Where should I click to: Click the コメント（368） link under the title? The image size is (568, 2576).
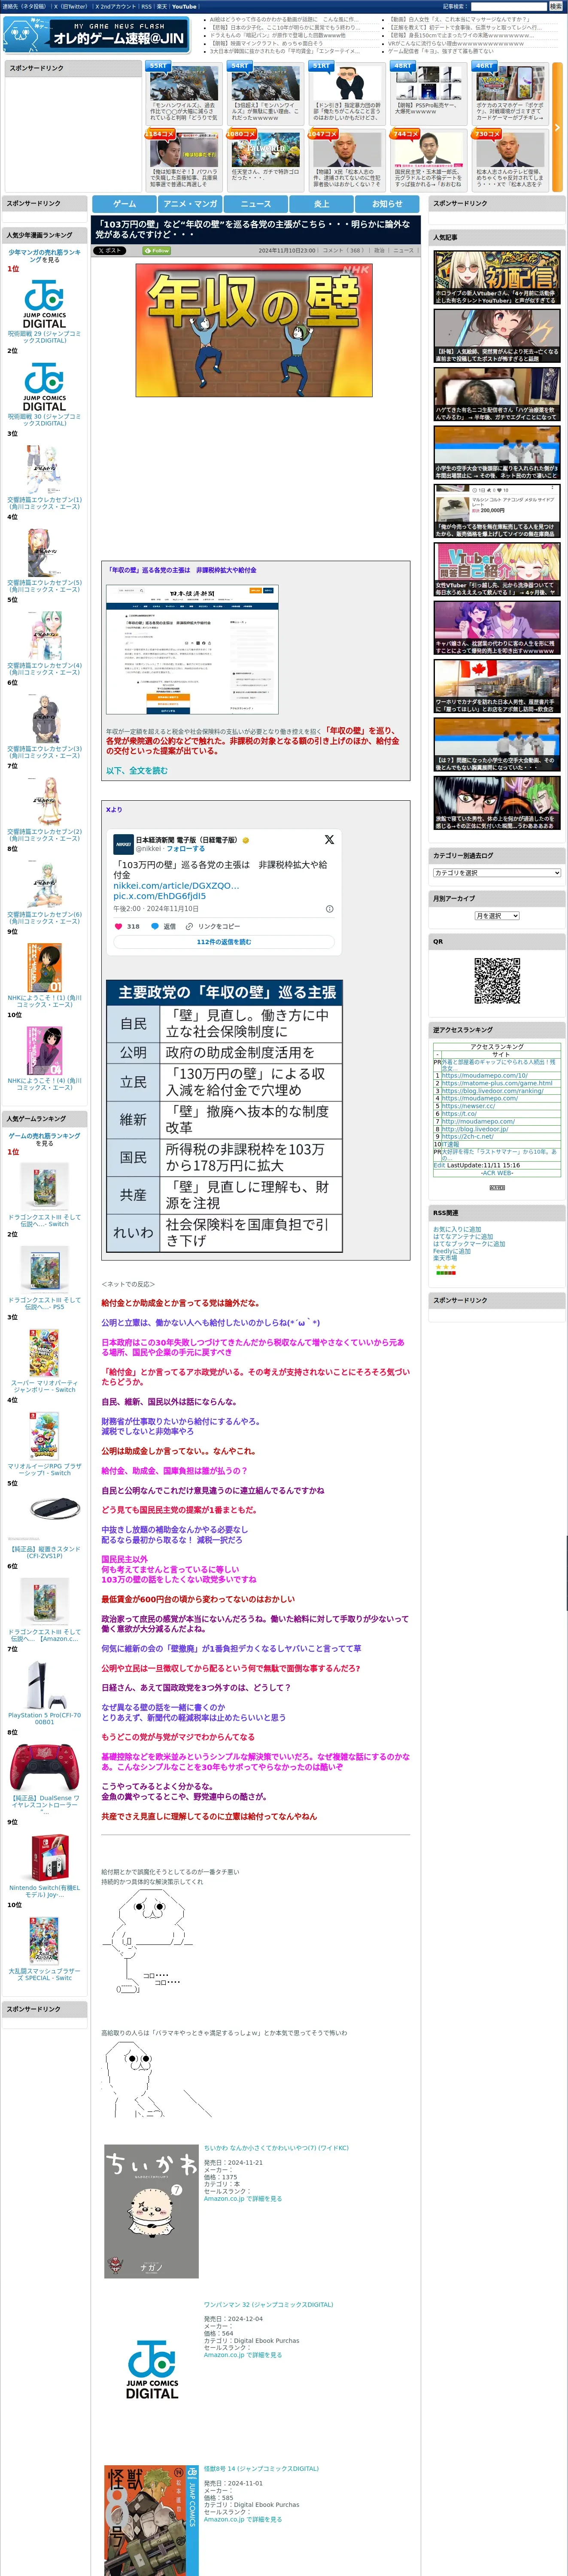click(x=343, y=251)
